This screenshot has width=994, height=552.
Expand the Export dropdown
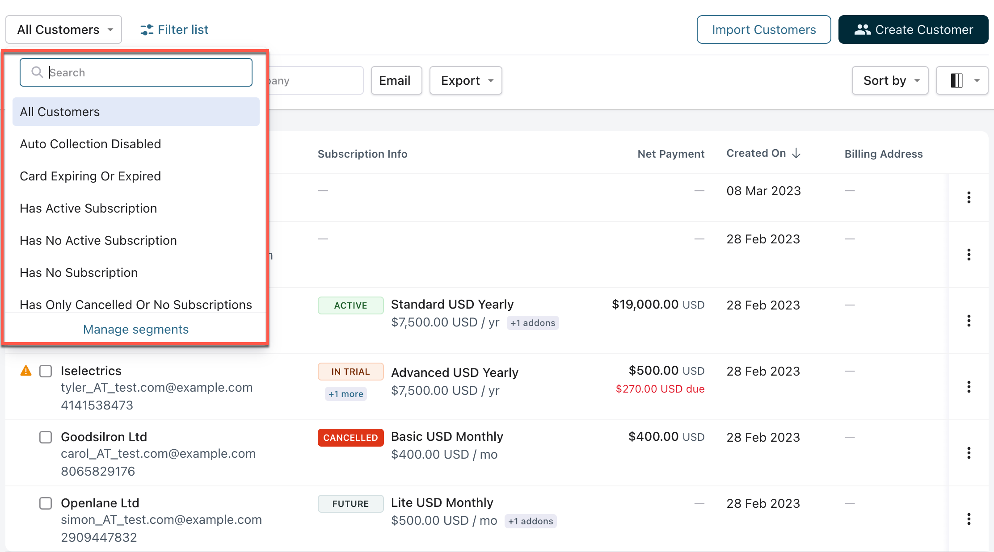(466, 80)
